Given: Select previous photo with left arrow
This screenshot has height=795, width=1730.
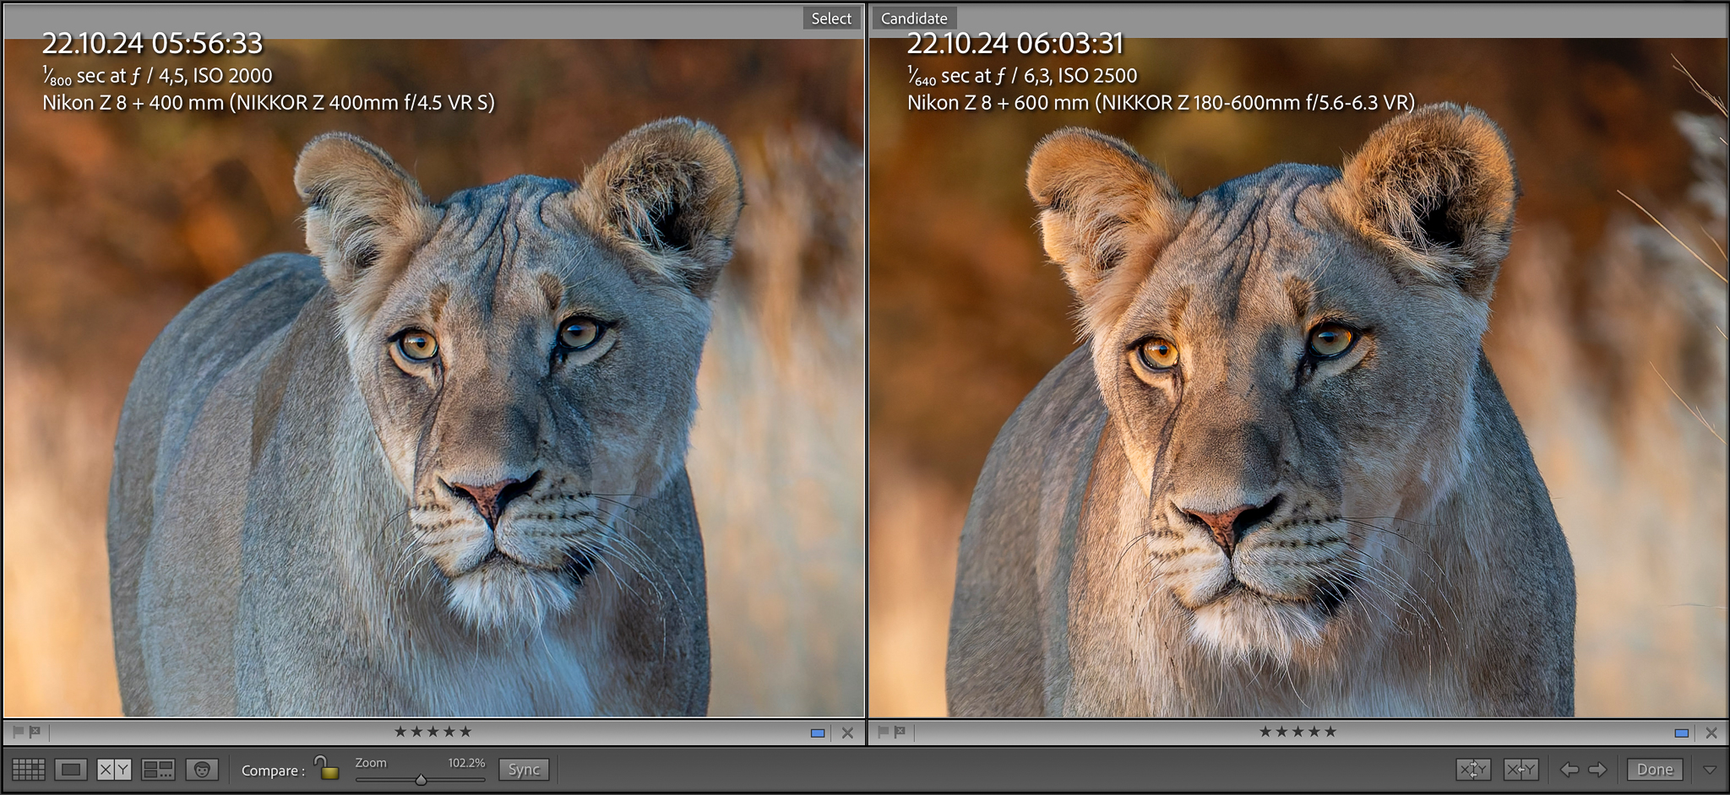Looking at the screenshot, I should coord(1570,770).
